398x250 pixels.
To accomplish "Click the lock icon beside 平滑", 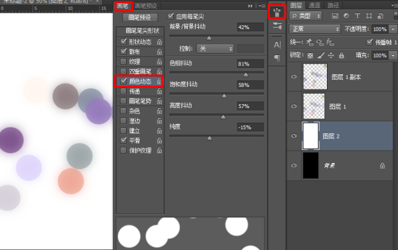I will pos(159,141).
